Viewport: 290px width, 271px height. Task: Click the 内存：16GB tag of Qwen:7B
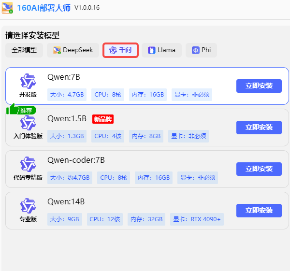pyautogui.click(x=148, y=95)
